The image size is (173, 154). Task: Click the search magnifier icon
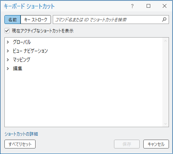click(164, 20)
